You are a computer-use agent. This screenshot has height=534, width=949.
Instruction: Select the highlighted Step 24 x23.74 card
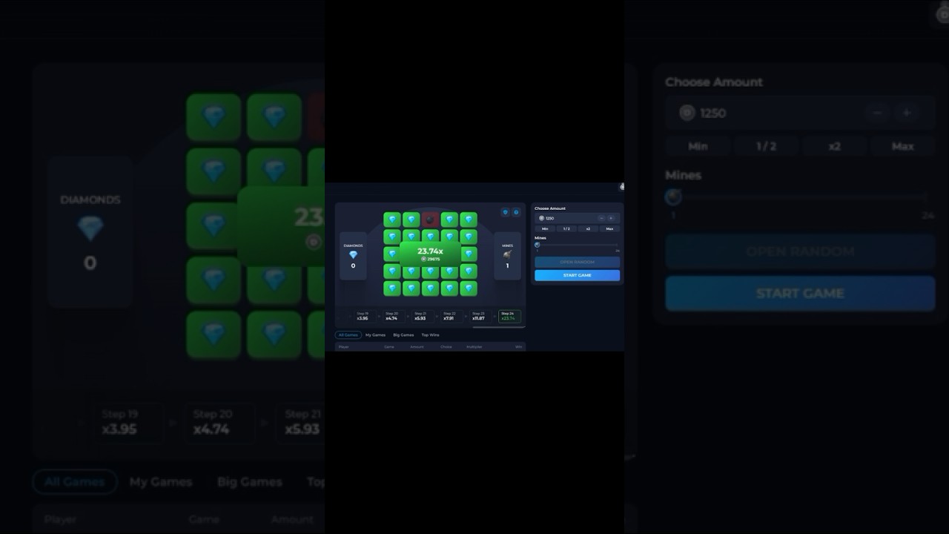coord(509,316)
